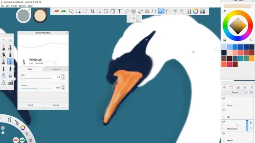The width and height of the screenshot is (255, 143).
Task: Click the Reset button in Brush Properties
Action: [x=30, y=105]
